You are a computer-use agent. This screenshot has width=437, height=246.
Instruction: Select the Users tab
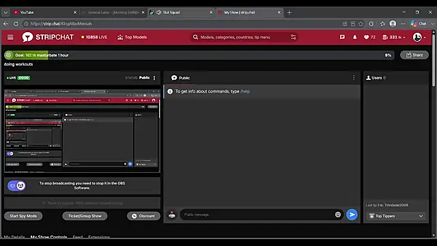pyautogui.click(x=376, y=78)
